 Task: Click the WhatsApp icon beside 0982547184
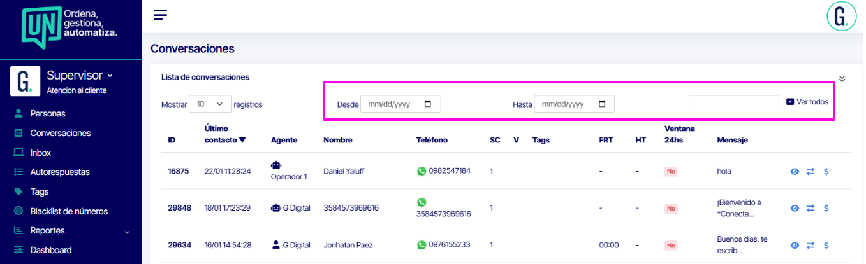click(421, 171)
